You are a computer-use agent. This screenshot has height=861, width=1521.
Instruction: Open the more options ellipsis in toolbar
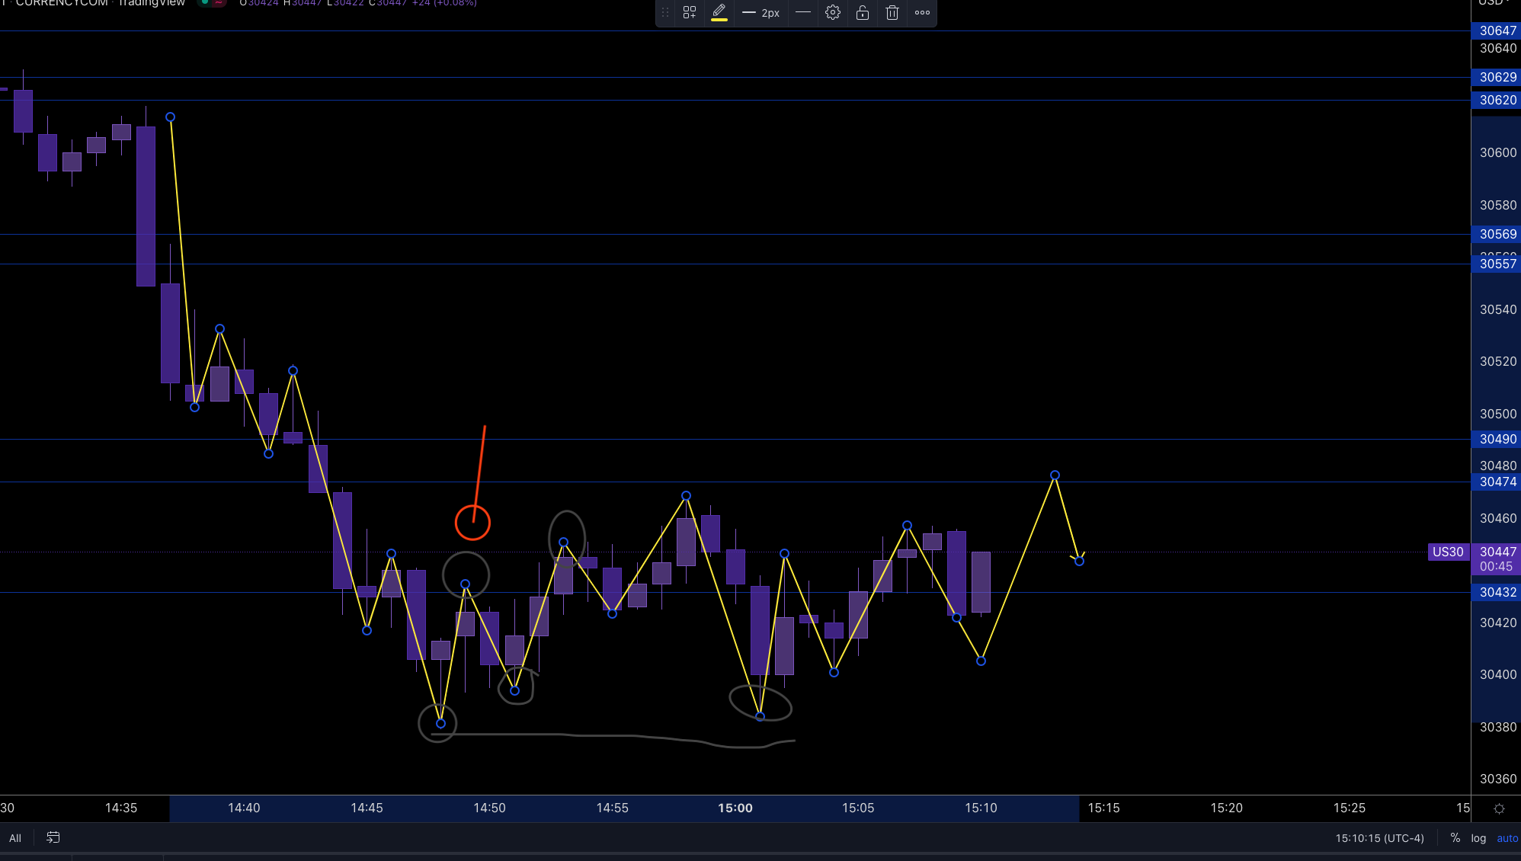coord(921,13)
